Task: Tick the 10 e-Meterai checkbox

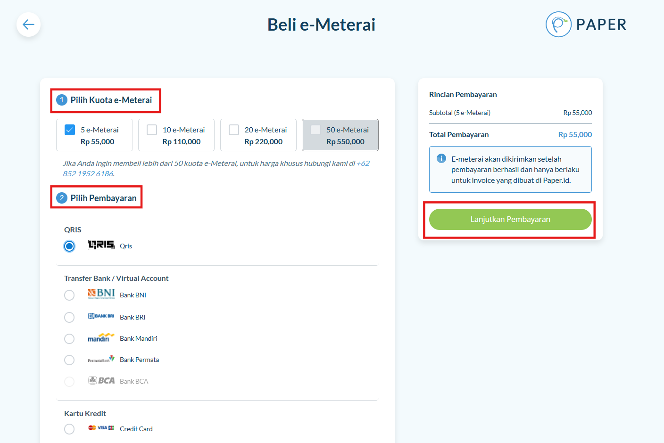Action: click(x=152, y=130)
